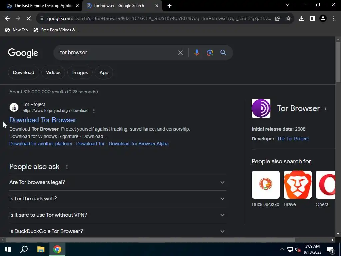Open File Explorer from taskbar
Image resolution: width=341 pixels, height=256 pixels.
pyautogui.click(x=41, y=249)
